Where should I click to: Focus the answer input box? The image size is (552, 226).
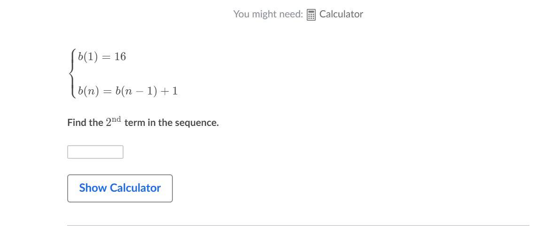tap(95, 152)
